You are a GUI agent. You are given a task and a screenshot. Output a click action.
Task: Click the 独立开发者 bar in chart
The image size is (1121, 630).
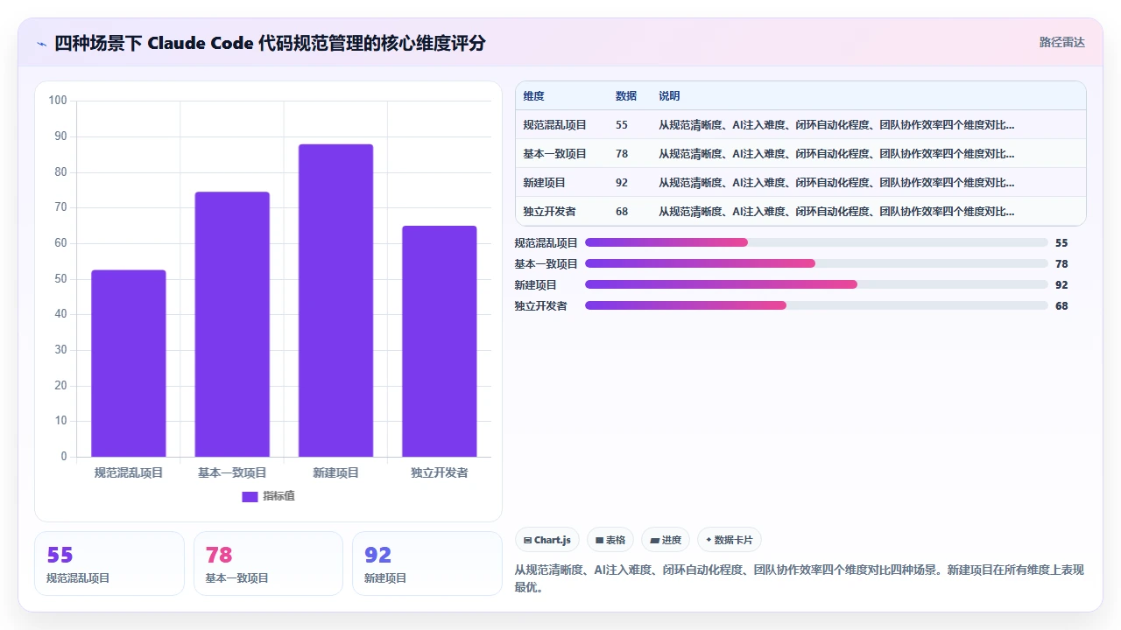pos(440,341)
